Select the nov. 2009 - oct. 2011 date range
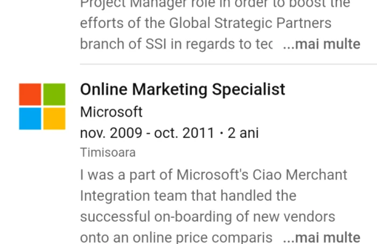This screenshot has width=377, height=244. (x=147, y=133)
